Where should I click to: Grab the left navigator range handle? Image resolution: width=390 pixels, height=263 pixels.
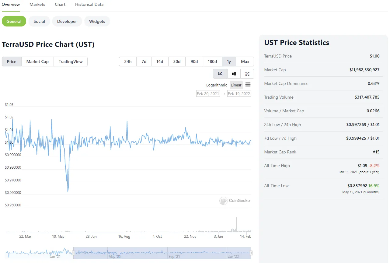coord(73,253)
